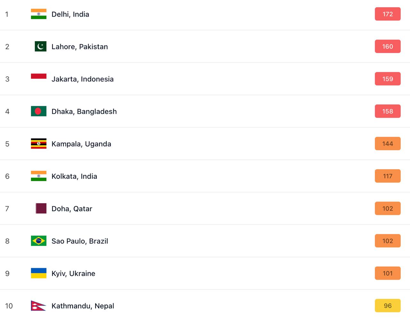Select the Jakarta, Indonesia entry
The image size is (410, 320).
pos(82,79)
